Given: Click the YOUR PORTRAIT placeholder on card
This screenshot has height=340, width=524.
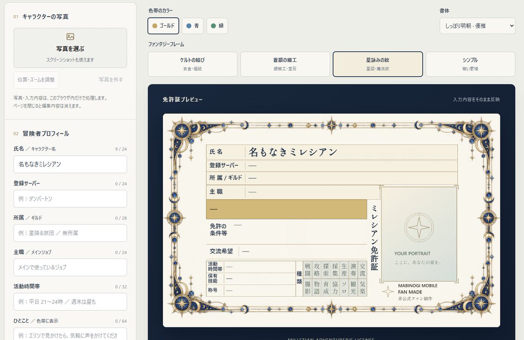Looking at the screenshot, I should coord(412,253).
